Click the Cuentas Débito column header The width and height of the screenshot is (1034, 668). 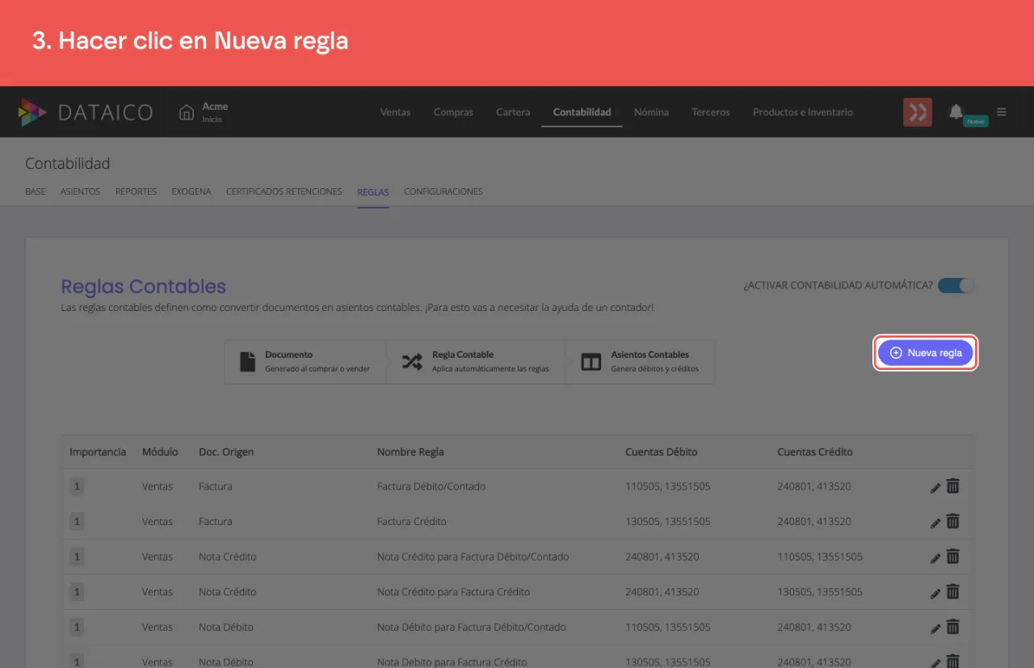(662, 452)
